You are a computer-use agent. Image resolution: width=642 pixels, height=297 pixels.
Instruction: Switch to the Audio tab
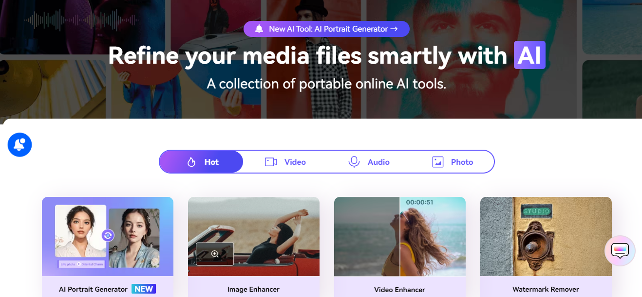click(x=369, y=162)
